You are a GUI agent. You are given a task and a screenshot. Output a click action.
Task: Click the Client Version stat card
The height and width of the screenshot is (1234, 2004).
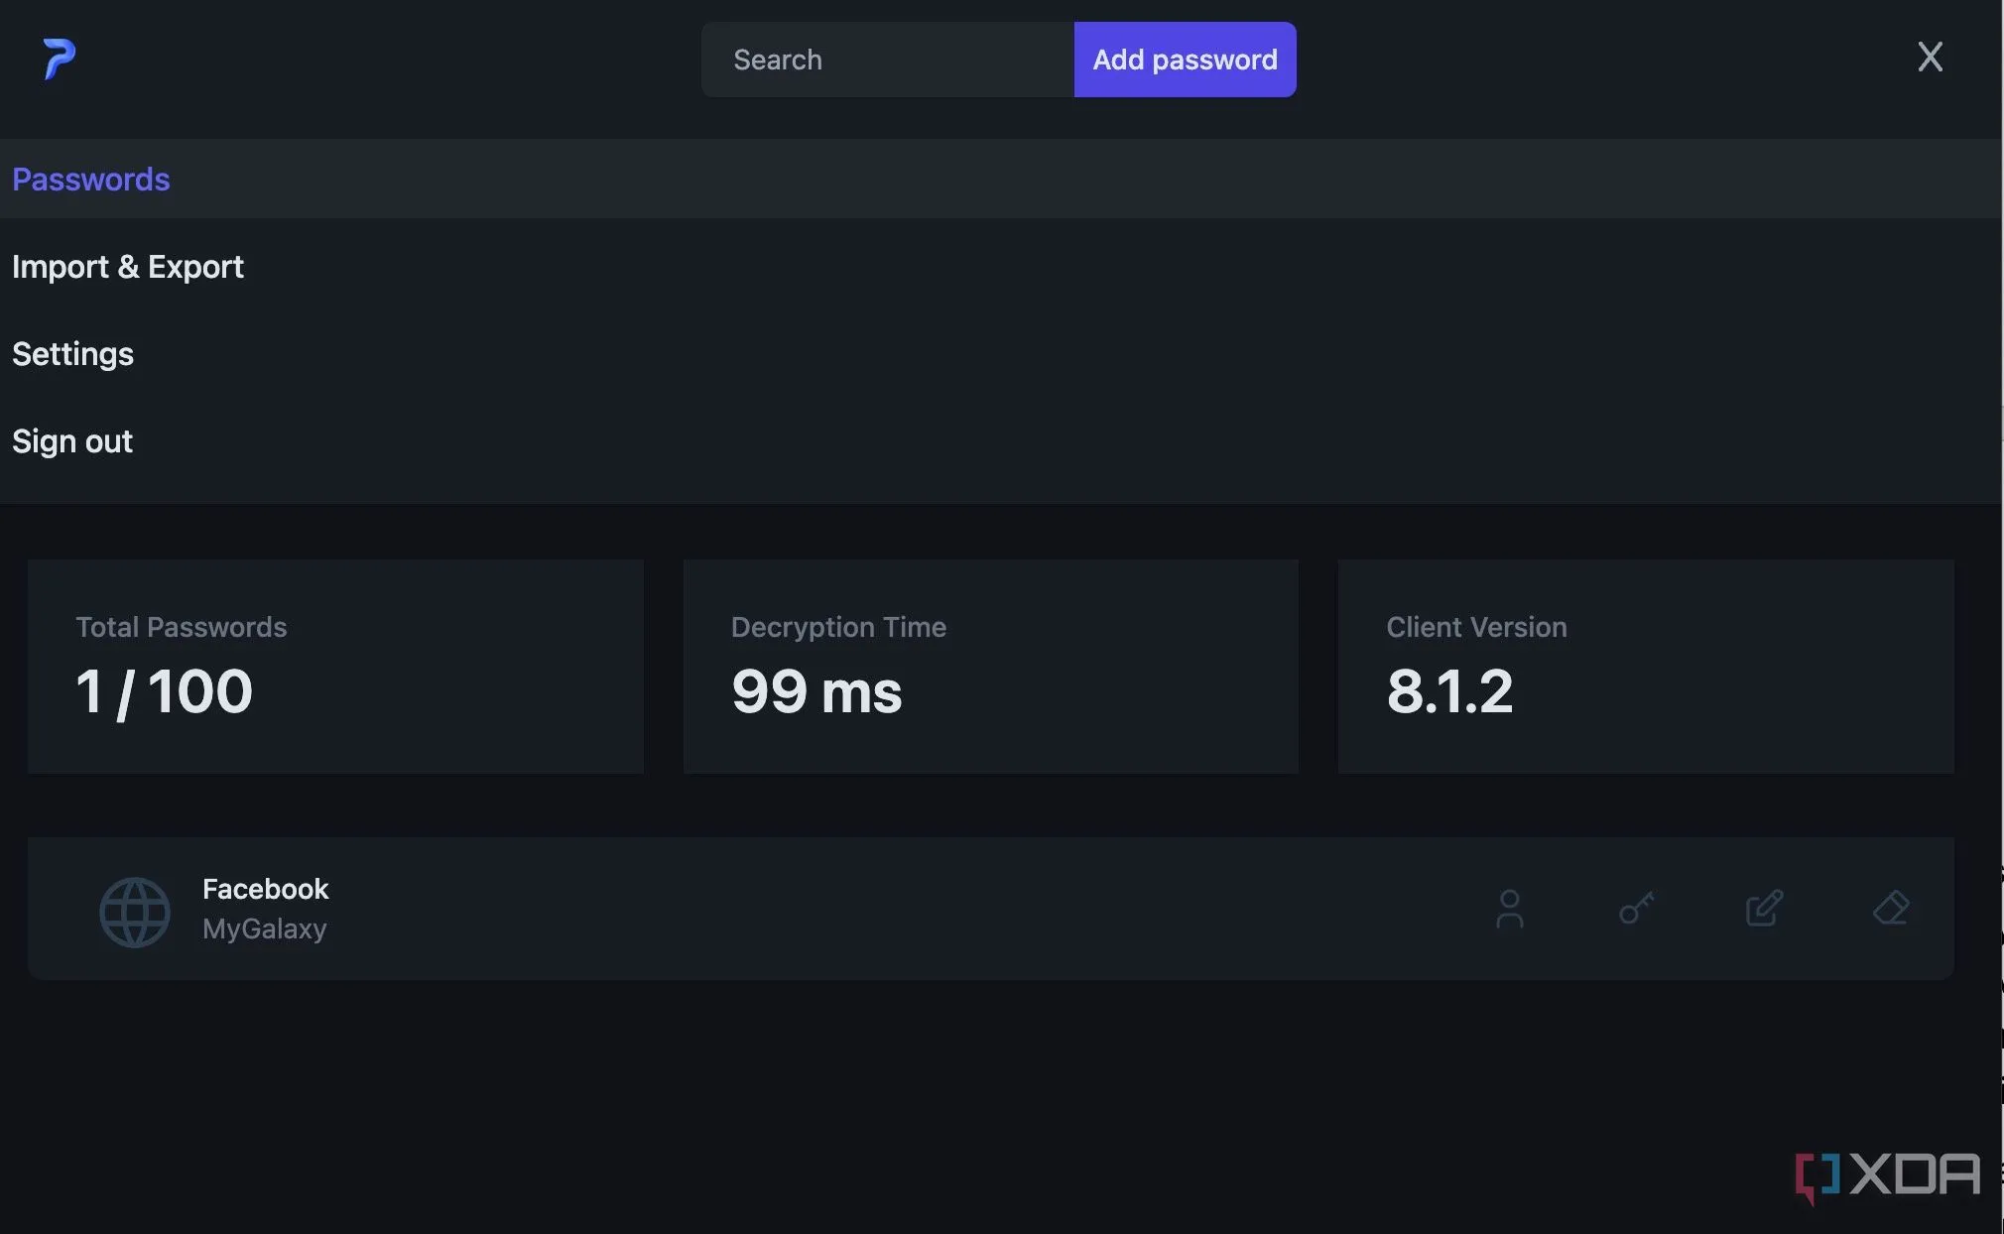pyautogui.click(x=1645, y=666)
